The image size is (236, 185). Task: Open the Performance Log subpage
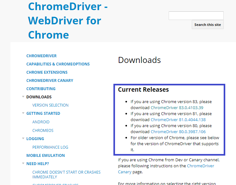(x=50, y=147)
